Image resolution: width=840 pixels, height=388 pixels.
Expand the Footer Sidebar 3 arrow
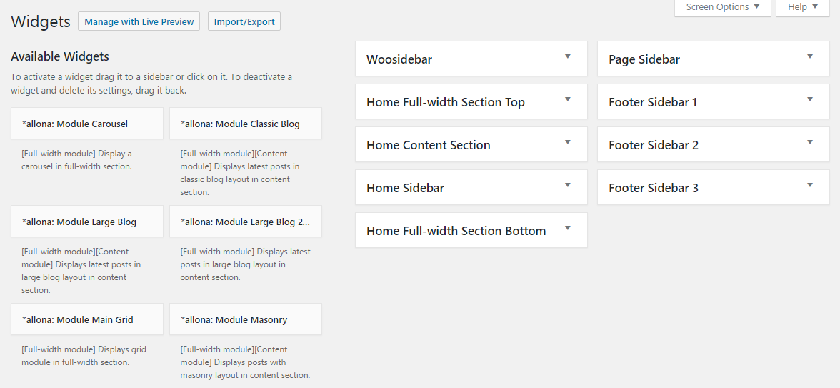click(810, 185)
